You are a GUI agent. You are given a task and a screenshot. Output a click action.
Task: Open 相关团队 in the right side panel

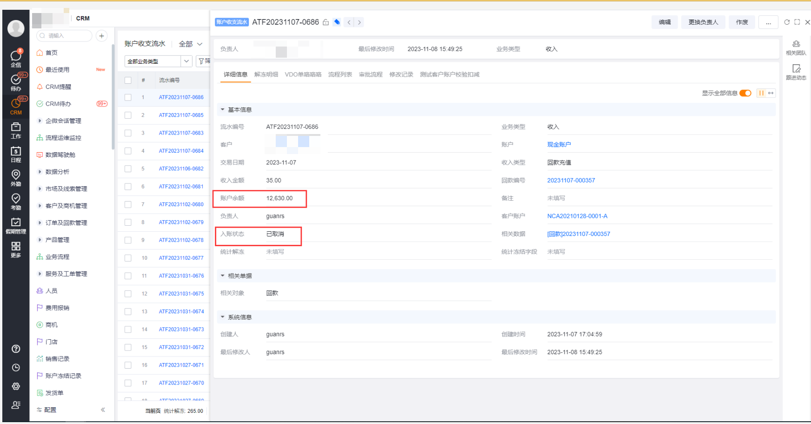(x=797, y=47)
